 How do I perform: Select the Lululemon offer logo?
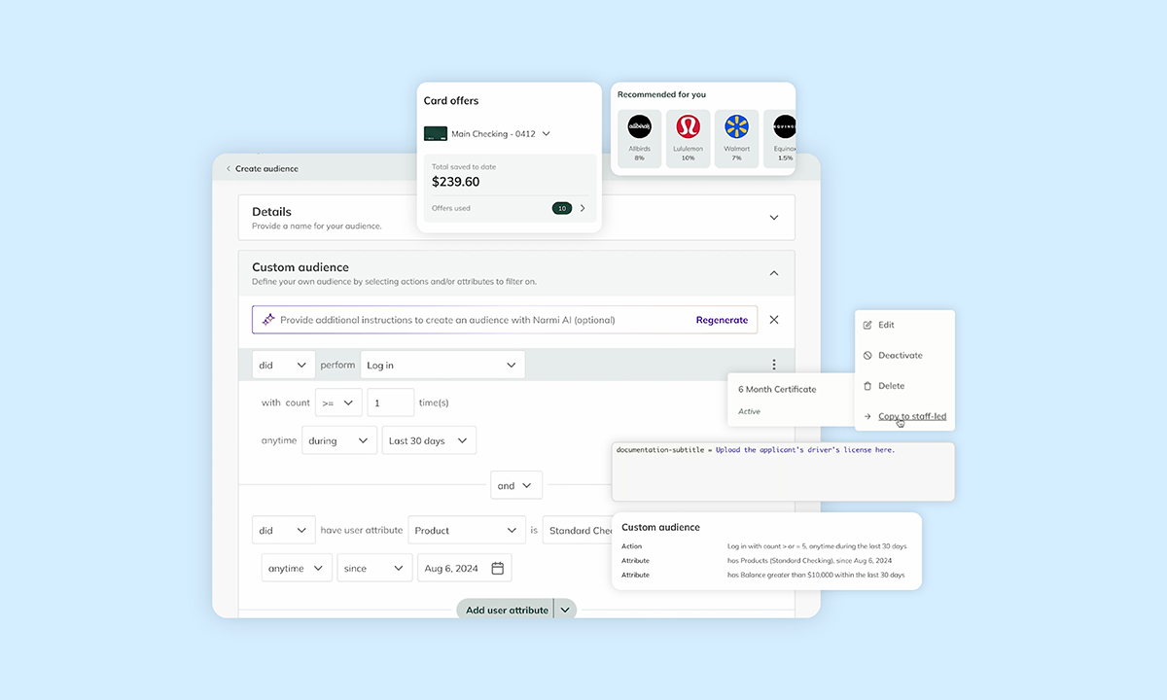pos(688,126)
